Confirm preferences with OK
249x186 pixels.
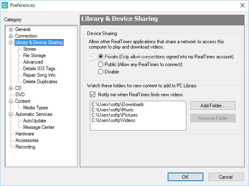(x=185, y=177)
